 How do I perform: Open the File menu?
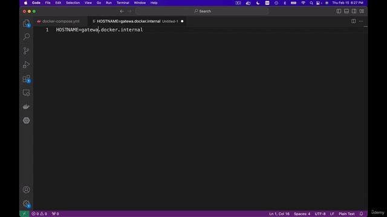coord(48,2)
